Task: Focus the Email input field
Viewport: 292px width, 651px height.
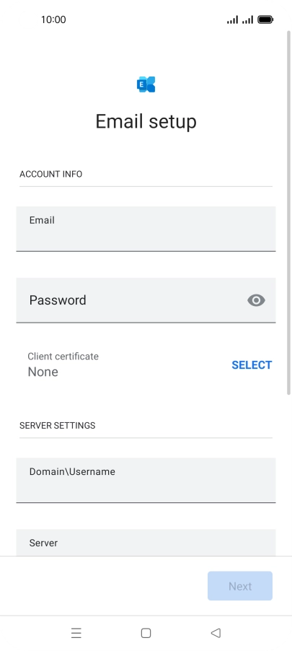Action: point(146,229)
